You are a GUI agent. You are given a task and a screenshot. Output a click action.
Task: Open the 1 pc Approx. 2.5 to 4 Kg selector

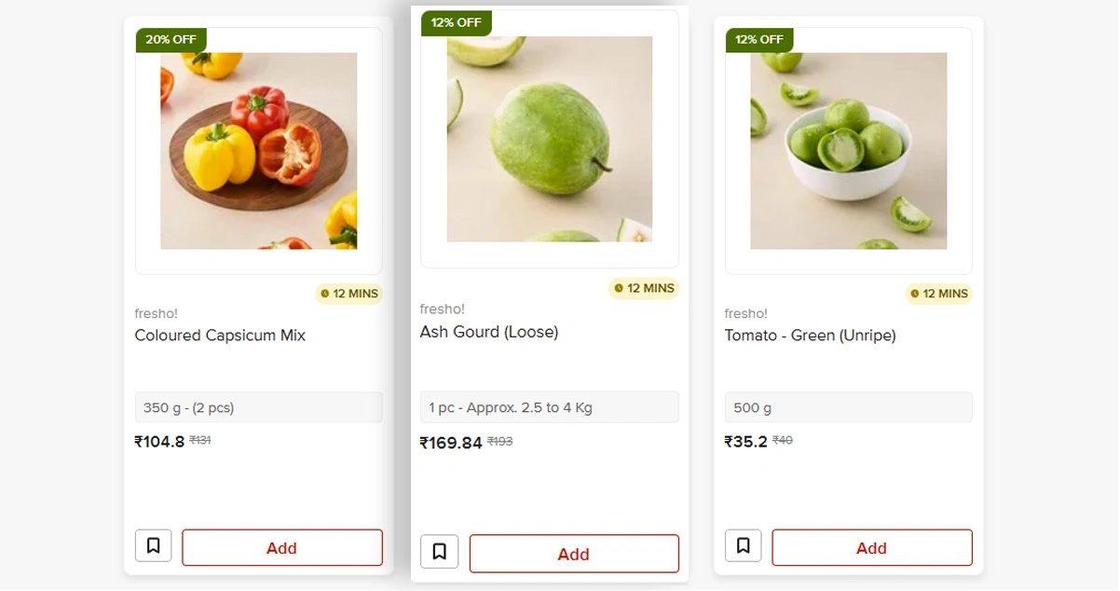[549, 407]
